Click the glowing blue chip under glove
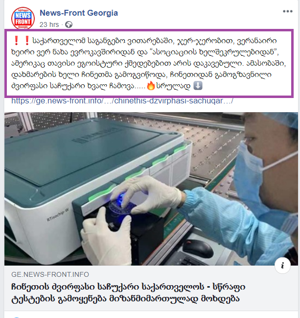 pos(121,200)
